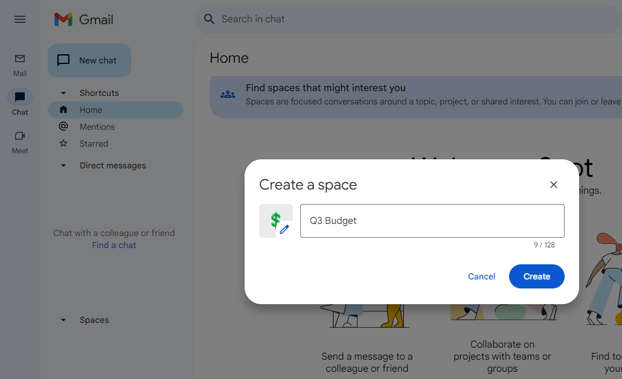Screen dimensions: 622x379
Task: Click the Create button
Action: point(536,276)
